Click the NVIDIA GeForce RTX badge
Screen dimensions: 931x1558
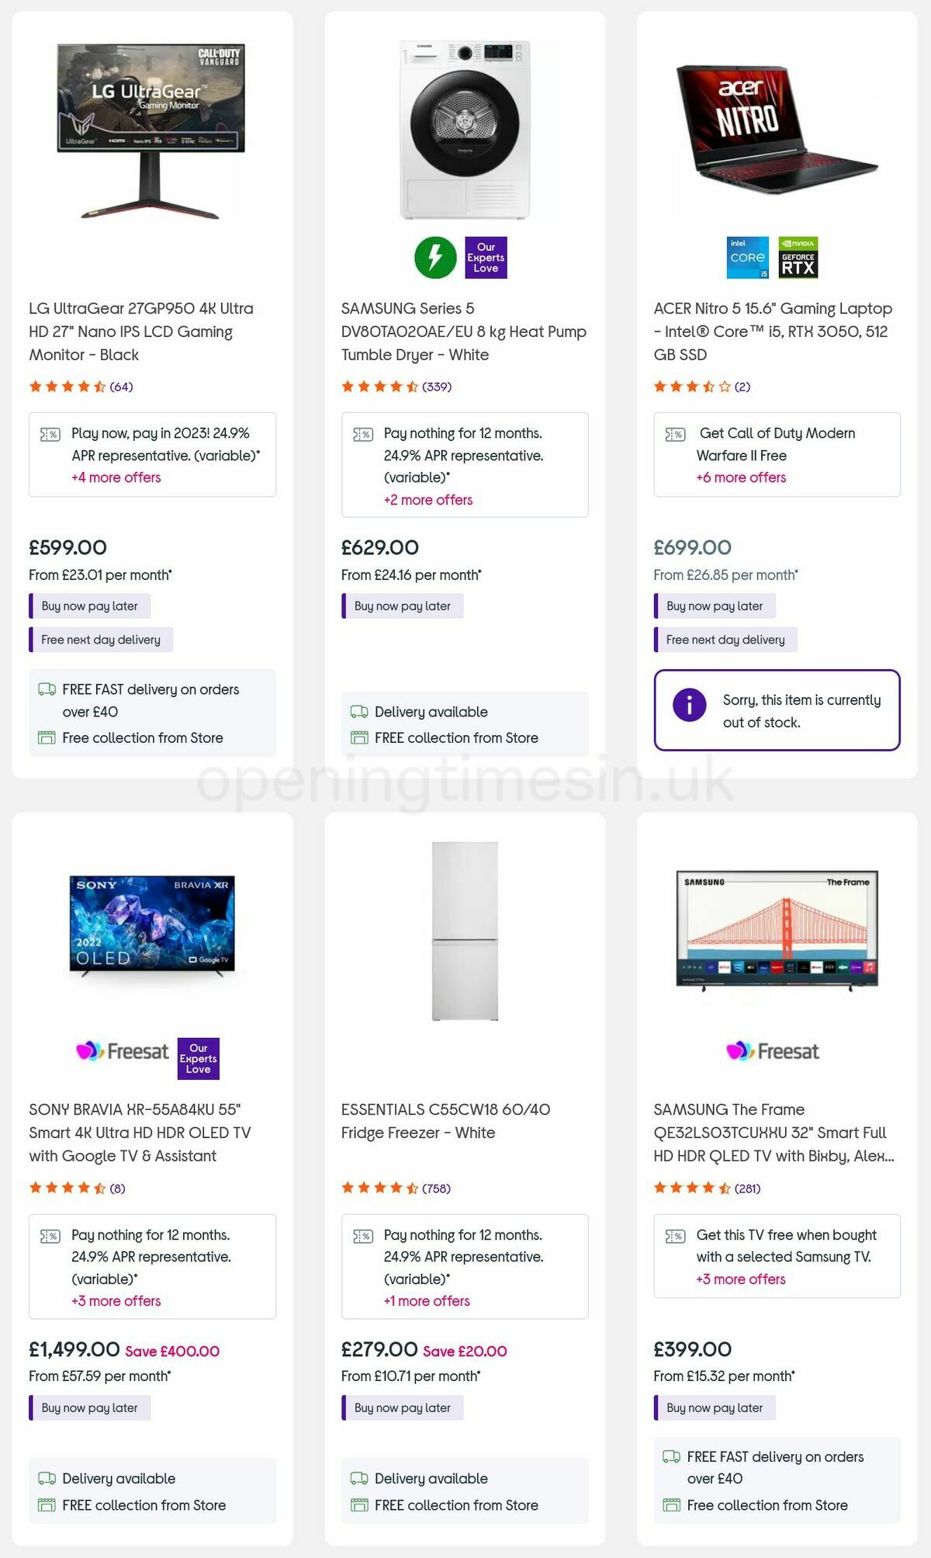[799, 258]
